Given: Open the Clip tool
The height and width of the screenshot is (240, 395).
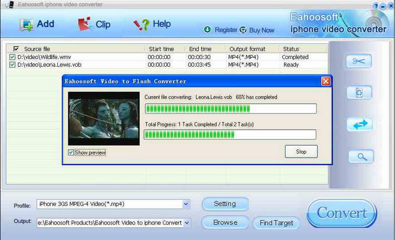Looking at the screenshot, I should [94, 24].
